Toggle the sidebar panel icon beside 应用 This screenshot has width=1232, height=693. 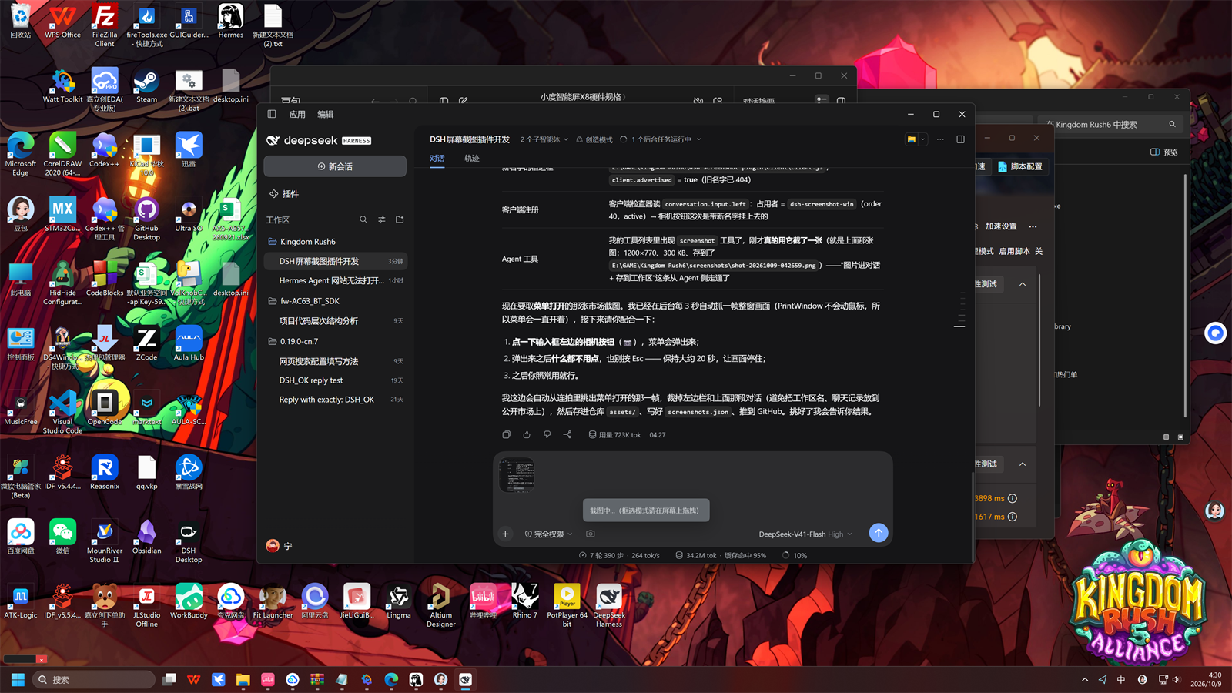(x=272, y=114)
